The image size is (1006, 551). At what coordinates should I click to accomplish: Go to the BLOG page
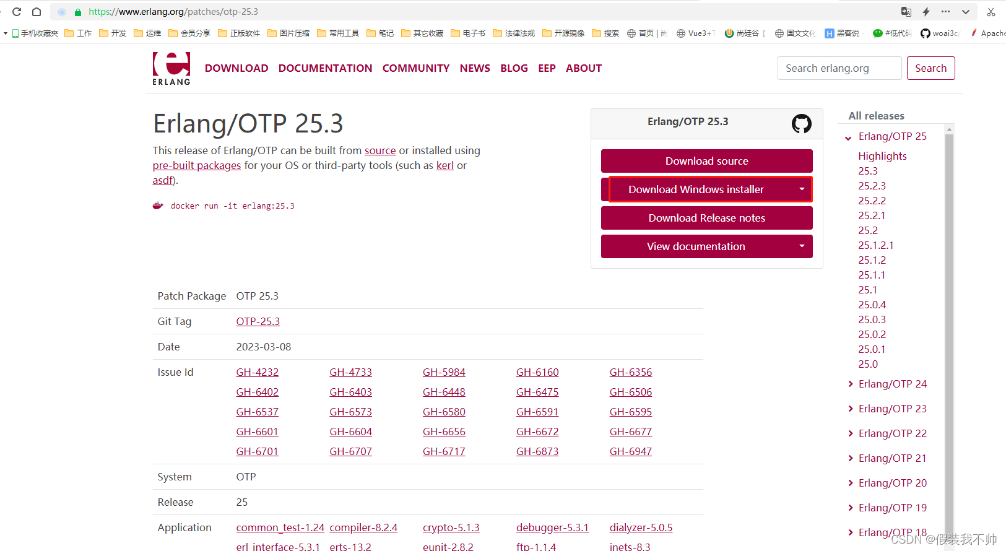[514, 68]
